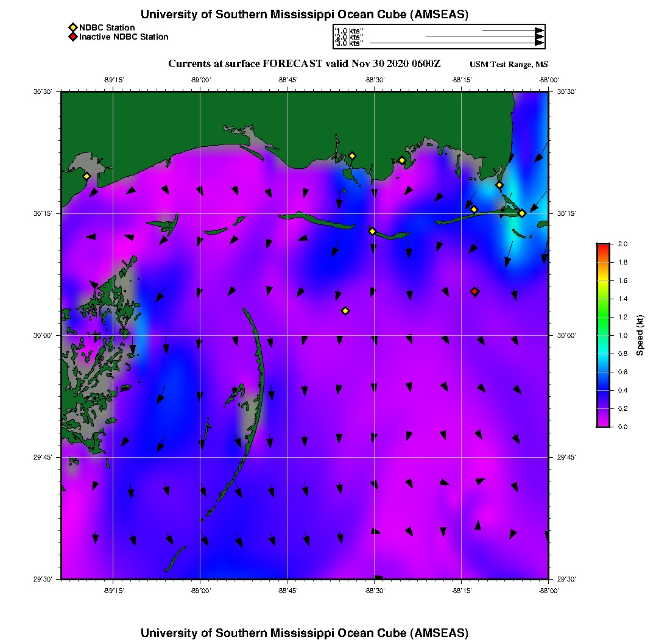Click the top "Ocean Cube (AMSEAS)" title
Viewport: 670px width, 640px height.
[305, 15]
